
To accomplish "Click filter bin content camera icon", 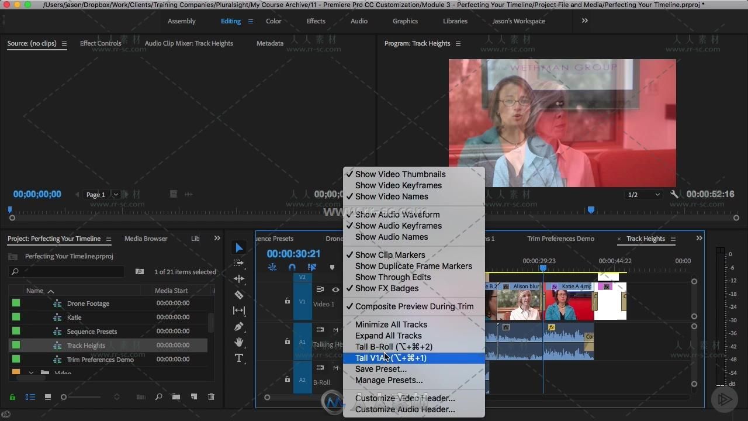I will 139,271.
